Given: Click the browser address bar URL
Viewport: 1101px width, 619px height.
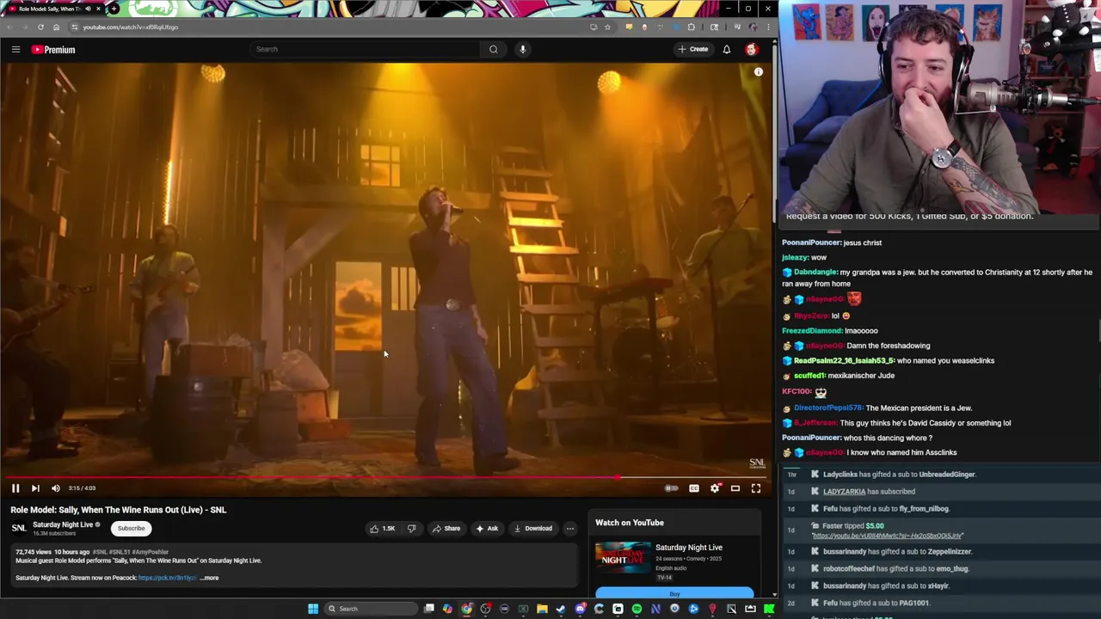Looking at the screenshot, I should pyautogui.click(x=131, y=27).
